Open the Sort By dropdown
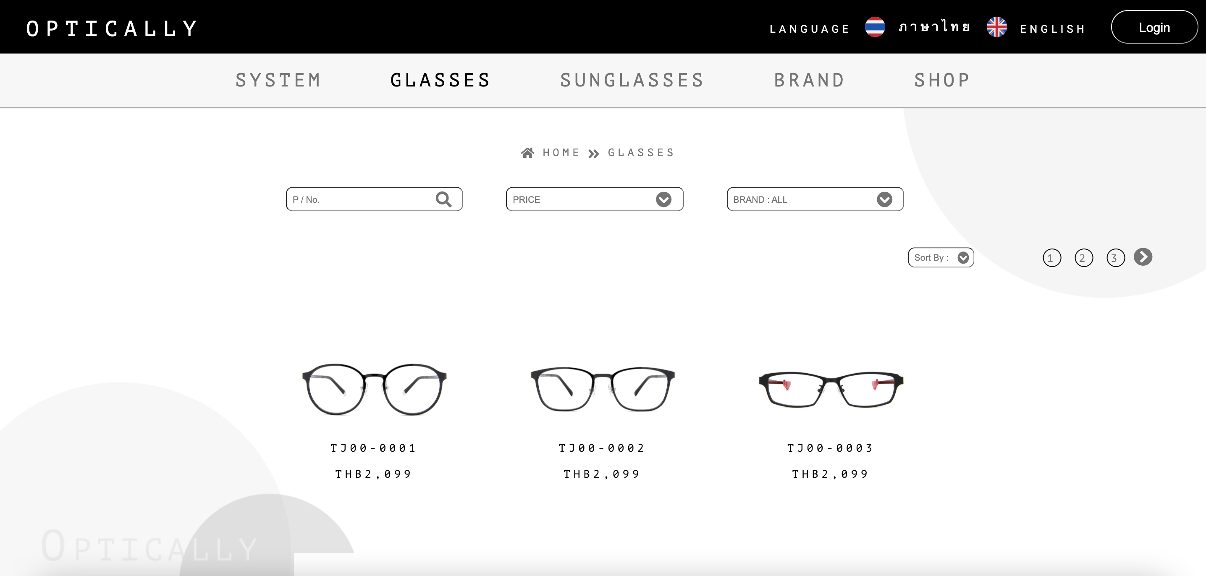 (941, 257)
